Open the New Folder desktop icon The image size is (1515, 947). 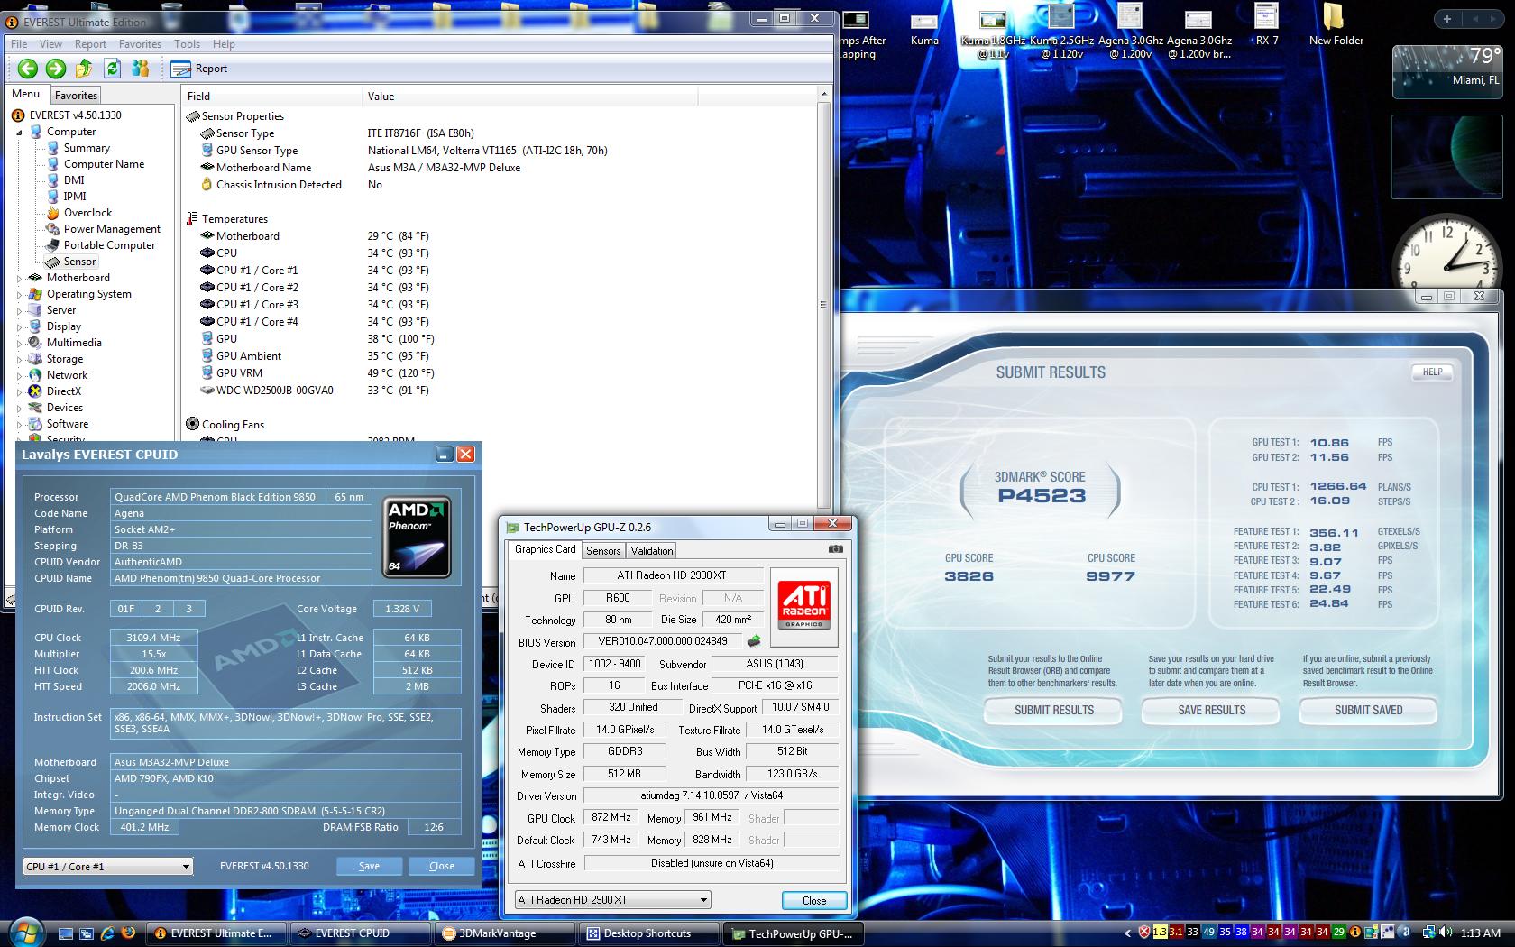point(1336,25)
